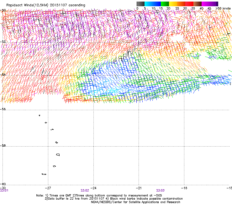
Task: Click latitude label '-58' on left axis
Action: [3, 146]
